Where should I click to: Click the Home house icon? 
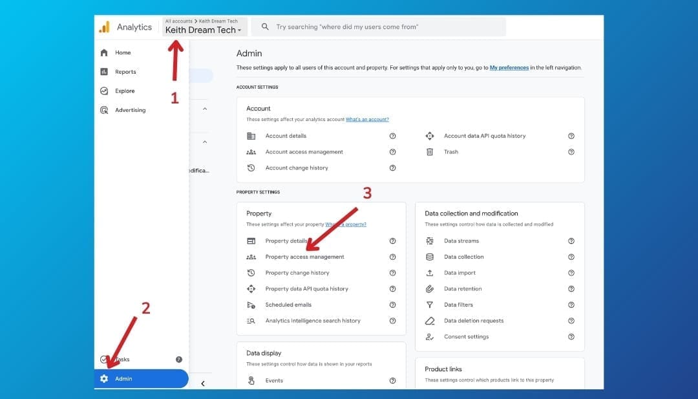point(104,52)
